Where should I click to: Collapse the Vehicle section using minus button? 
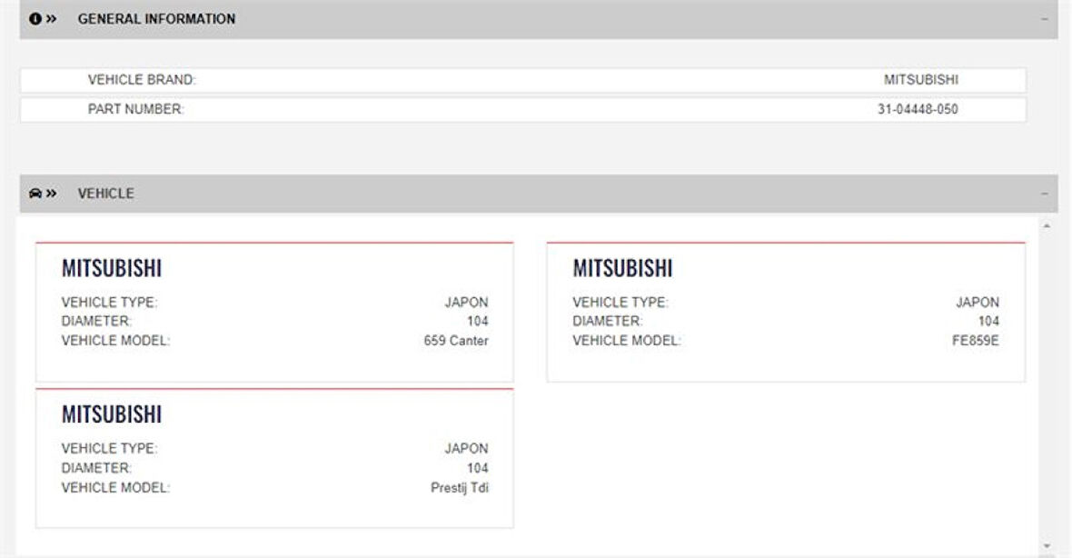point(1044,194)
